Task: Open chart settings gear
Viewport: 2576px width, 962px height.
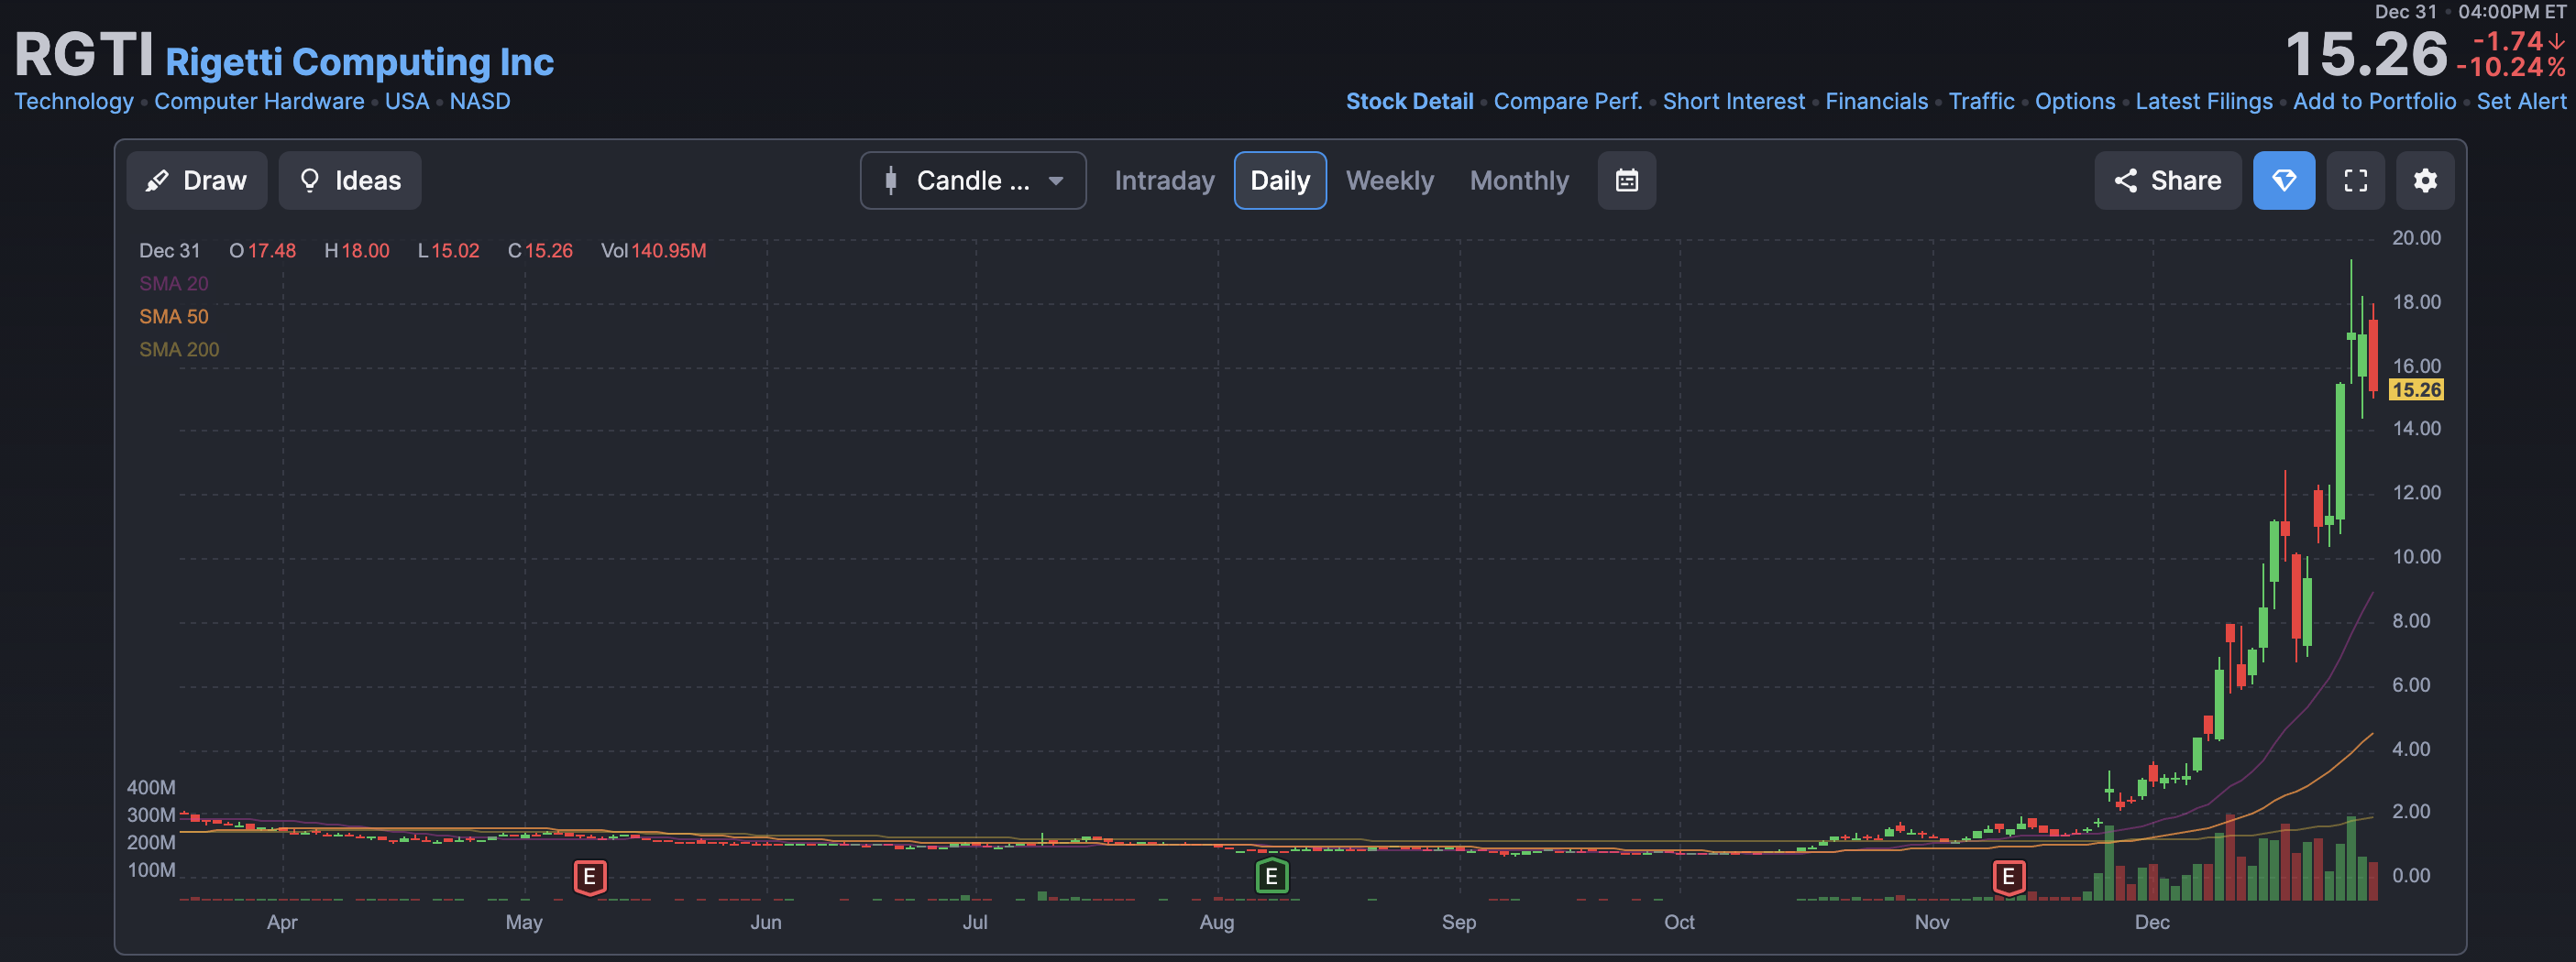Action: 2425,180
